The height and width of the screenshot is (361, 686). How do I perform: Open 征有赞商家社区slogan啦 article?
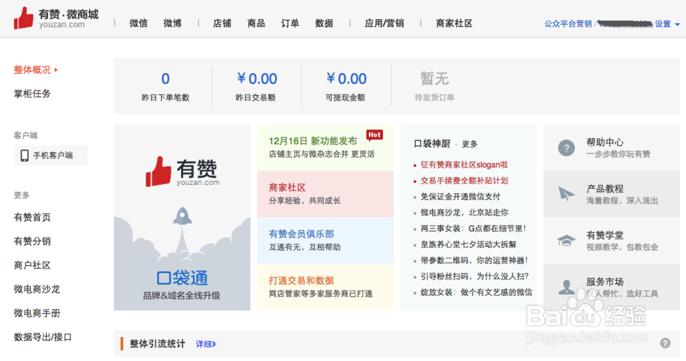464,165
